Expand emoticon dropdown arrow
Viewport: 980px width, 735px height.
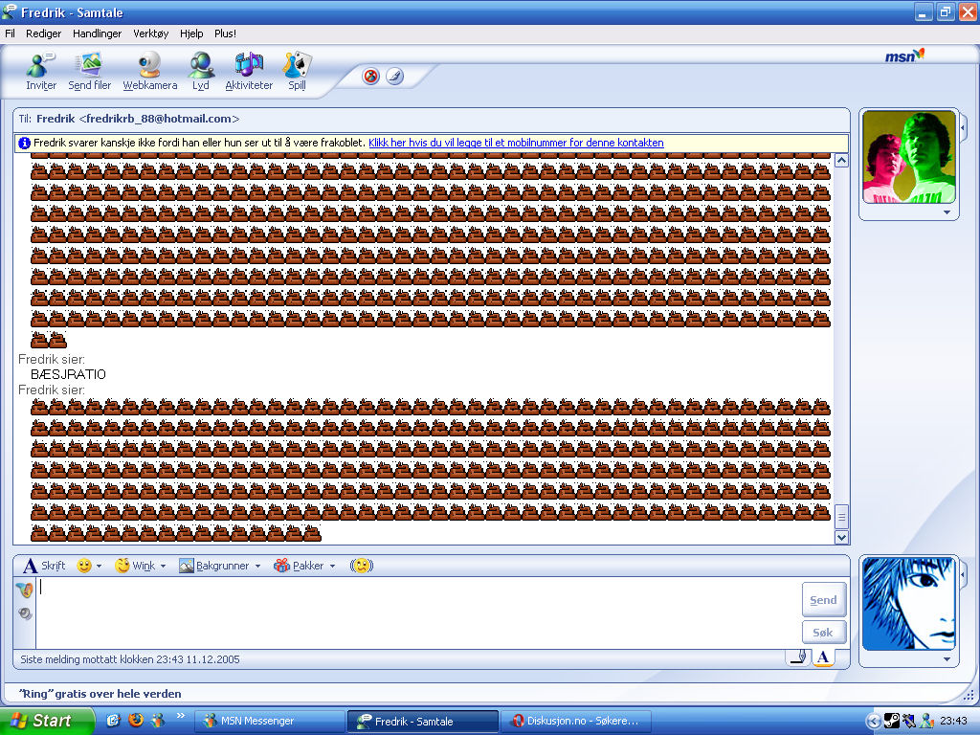[x=99, y=567]
